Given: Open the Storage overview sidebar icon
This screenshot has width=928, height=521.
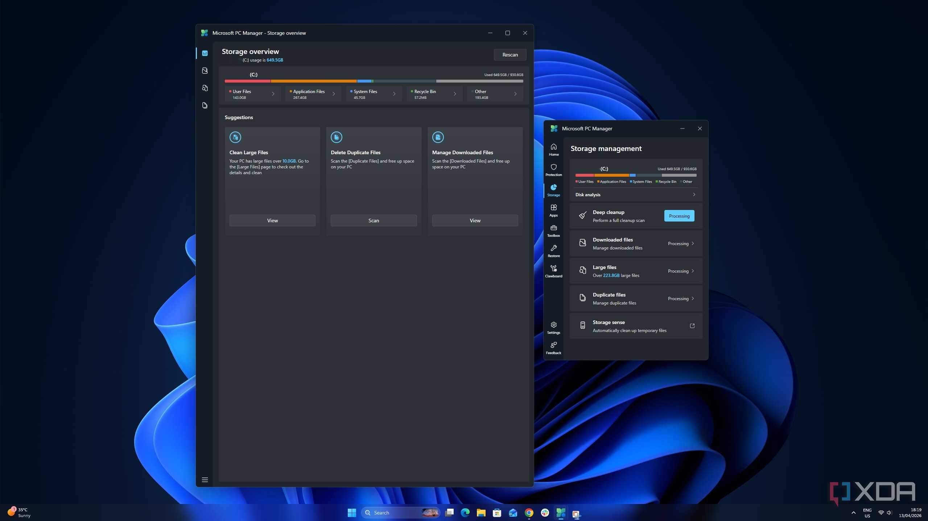Looking at the screenshot, I should tap(205, 53).
